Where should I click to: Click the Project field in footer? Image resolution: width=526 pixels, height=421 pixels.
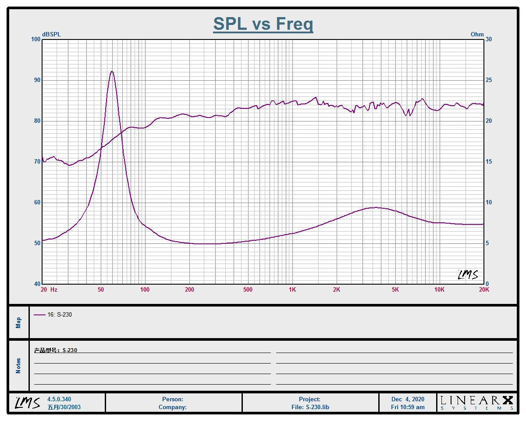(x=310, y=399)
